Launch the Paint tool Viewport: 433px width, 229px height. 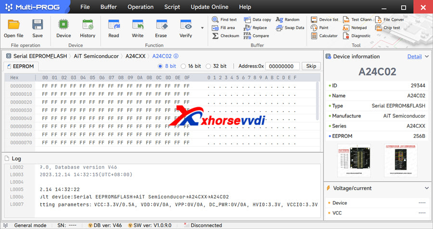[319, 28]
